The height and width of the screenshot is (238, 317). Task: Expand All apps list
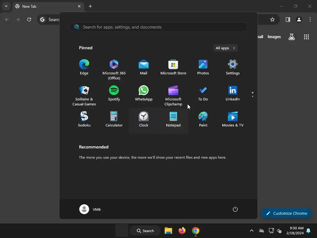coord(225,48)
